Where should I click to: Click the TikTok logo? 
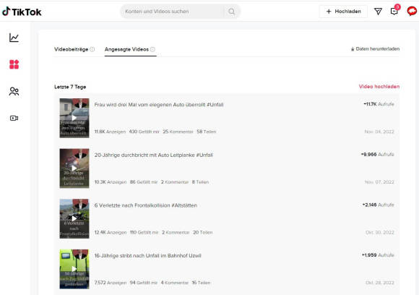(22, 12)
